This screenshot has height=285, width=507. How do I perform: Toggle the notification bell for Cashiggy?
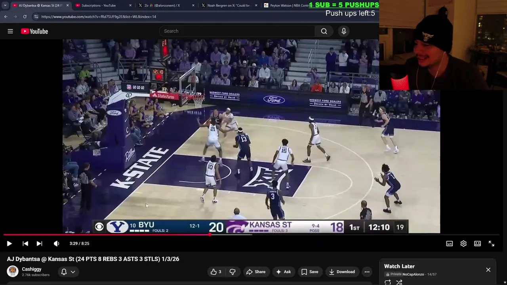tap(64, 272)
